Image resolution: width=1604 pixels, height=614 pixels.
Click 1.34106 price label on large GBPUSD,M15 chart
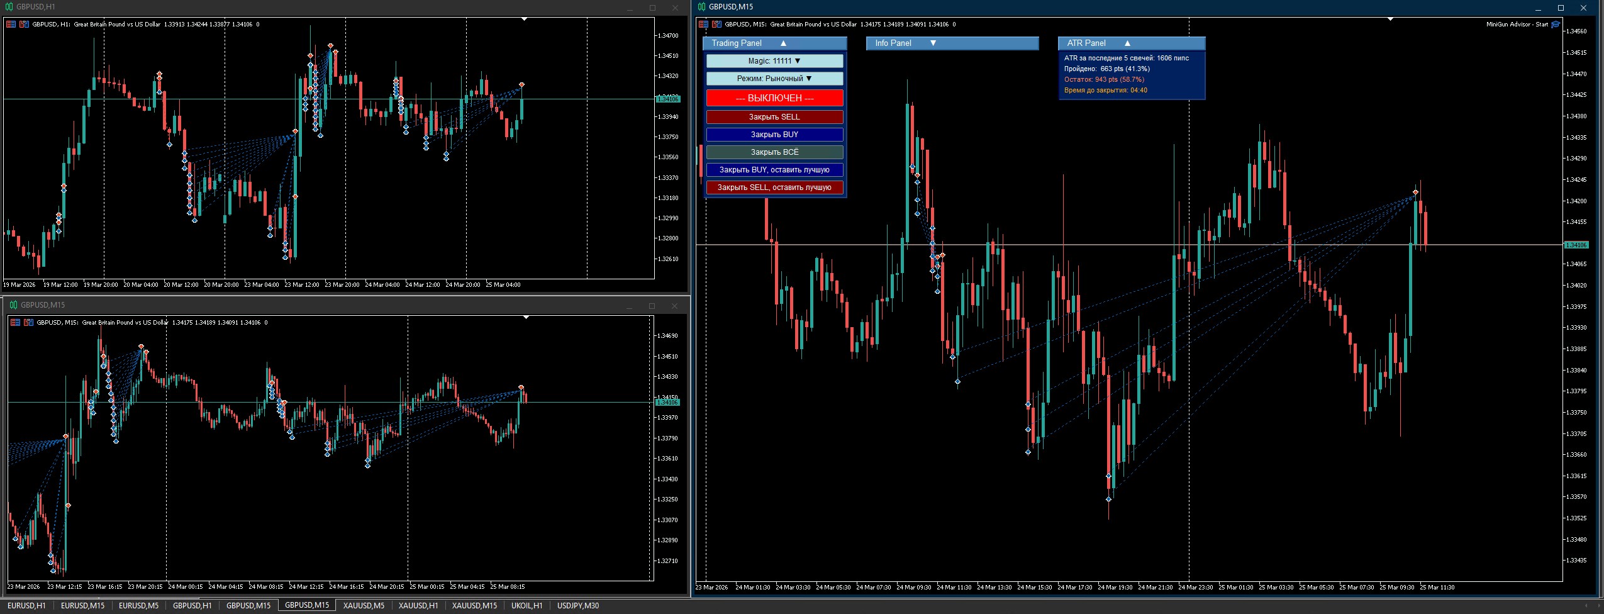[1576, 245]
